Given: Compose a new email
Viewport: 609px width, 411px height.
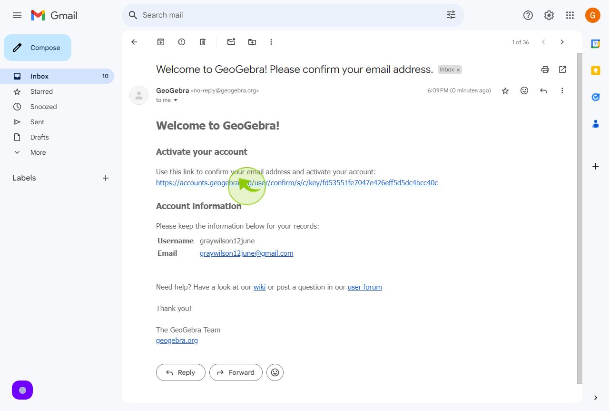Looking at the screenshot, I should (x=38, y=48).
